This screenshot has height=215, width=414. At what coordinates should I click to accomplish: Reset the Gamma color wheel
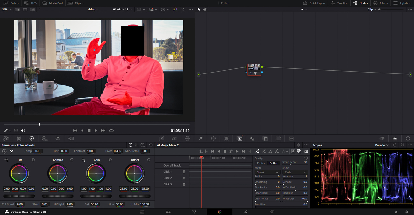click(x=72, y=160)
